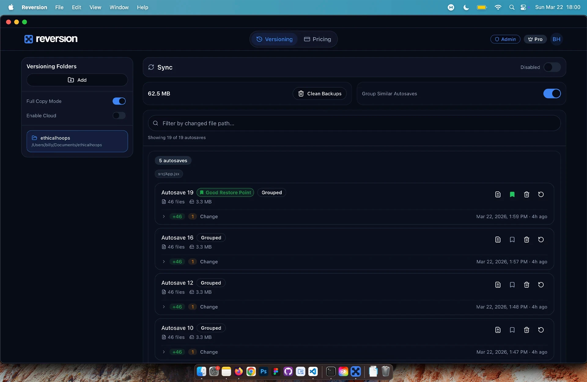Expand the changes list for Autosave 19
Image resolution: width=587 pixels, height=382 pixels.
[x=164, y=217]
